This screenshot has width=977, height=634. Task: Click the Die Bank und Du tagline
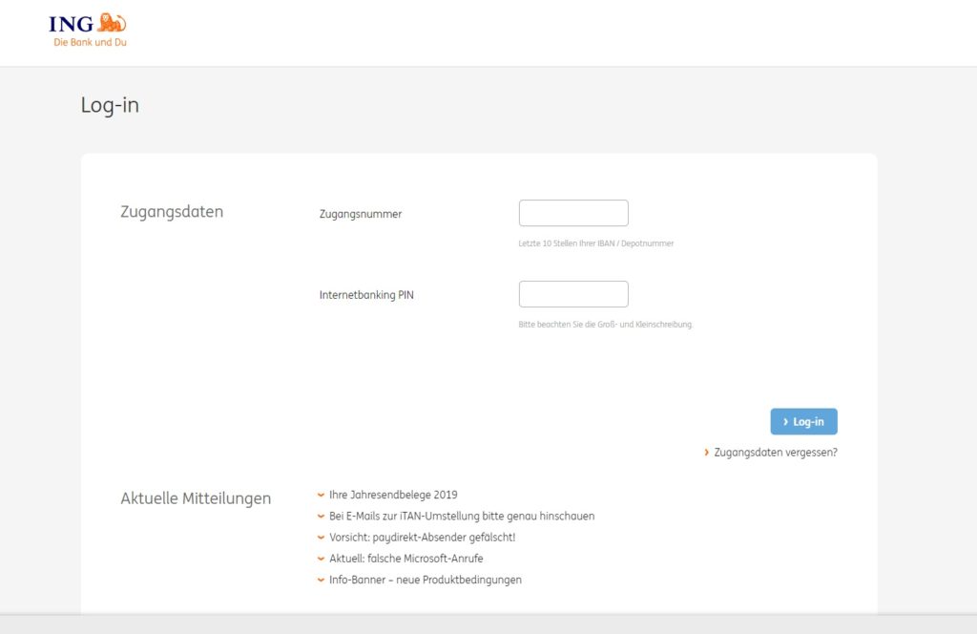[x=91, y=42]
